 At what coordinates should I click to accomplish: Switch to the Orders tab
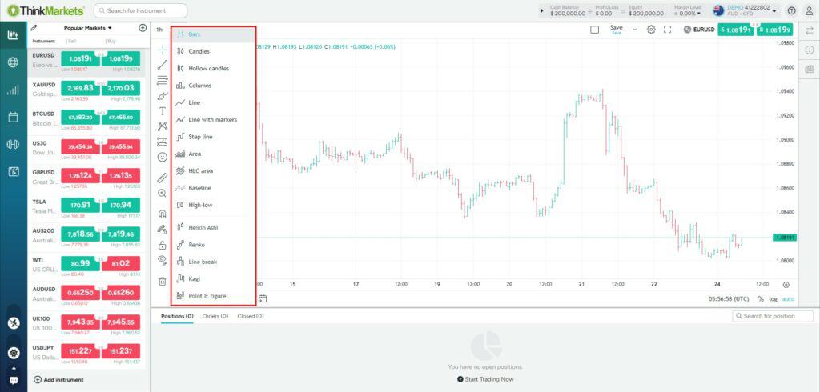coord(215,316)
